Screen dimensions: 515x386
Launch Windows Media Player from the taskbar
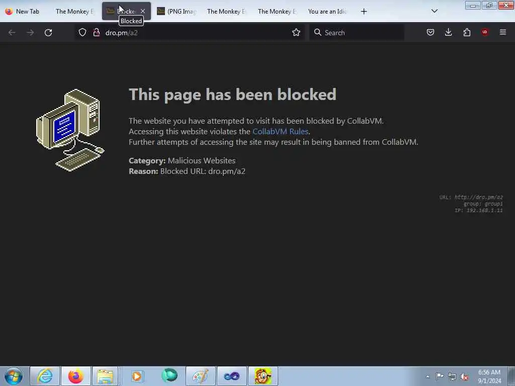coord(137,376)
